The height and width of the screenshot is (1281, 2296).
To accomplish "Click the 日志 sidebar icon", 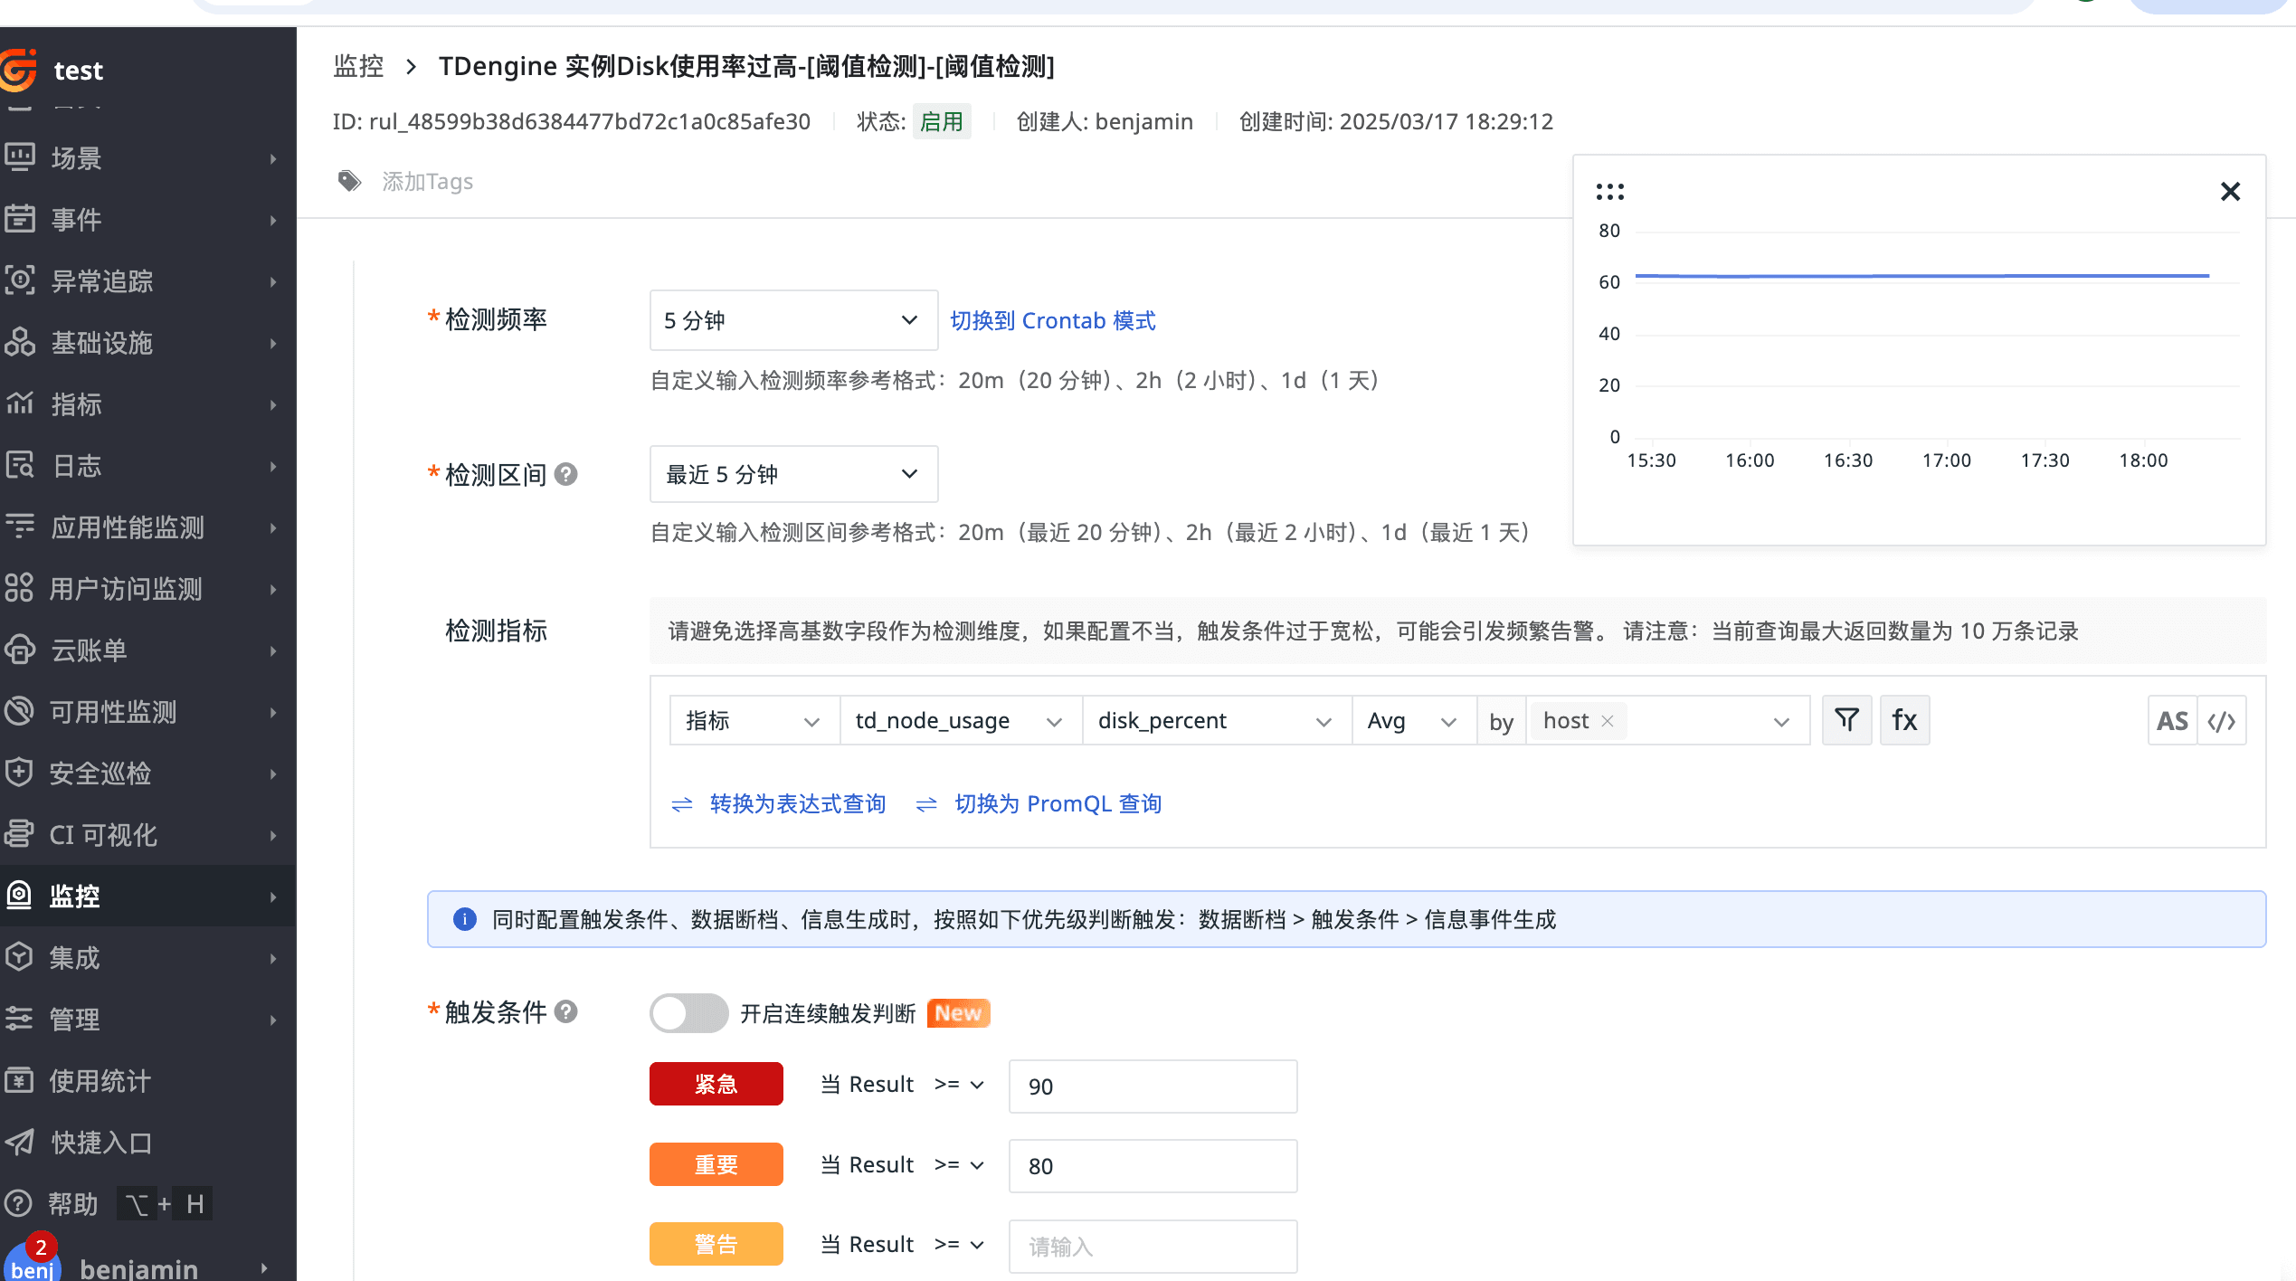I will (x=20, y=465).
